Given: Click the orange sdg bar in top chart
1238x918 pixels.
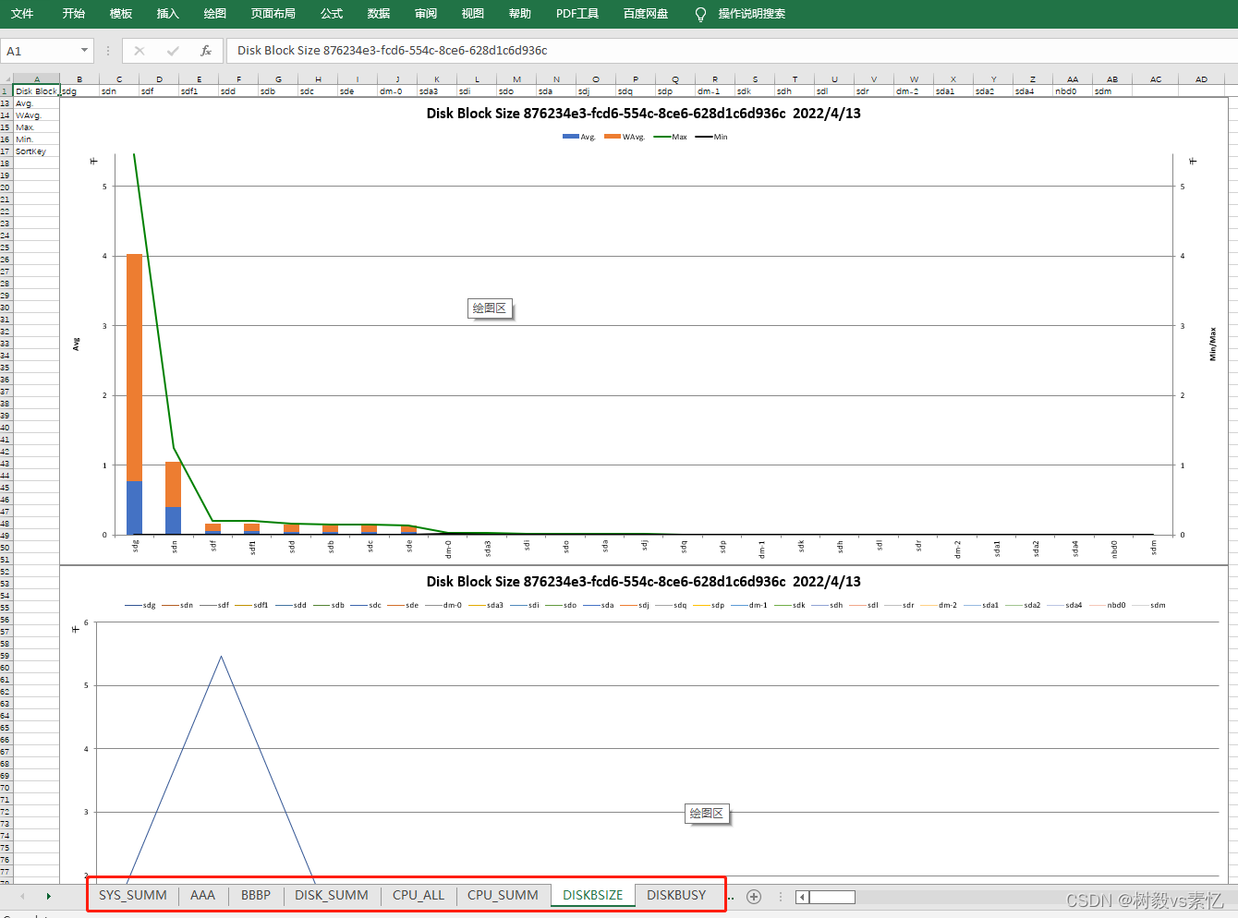Looking at the screenshot, I should 135,368.
